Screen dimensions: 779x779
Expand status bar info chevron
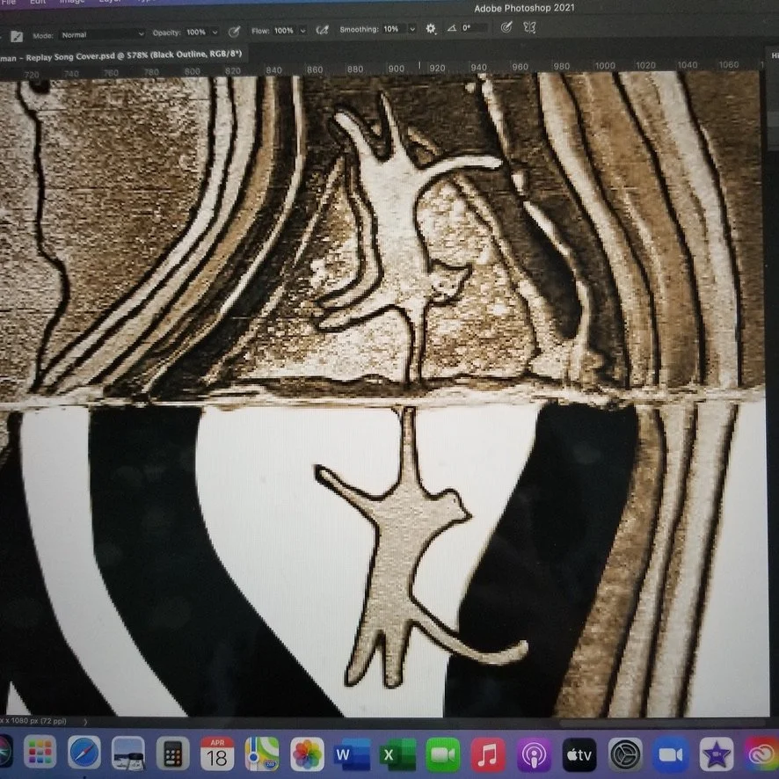tap(85, 722)
